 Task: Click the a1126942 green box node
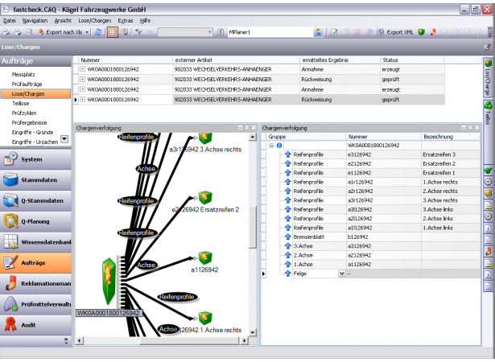204,257
